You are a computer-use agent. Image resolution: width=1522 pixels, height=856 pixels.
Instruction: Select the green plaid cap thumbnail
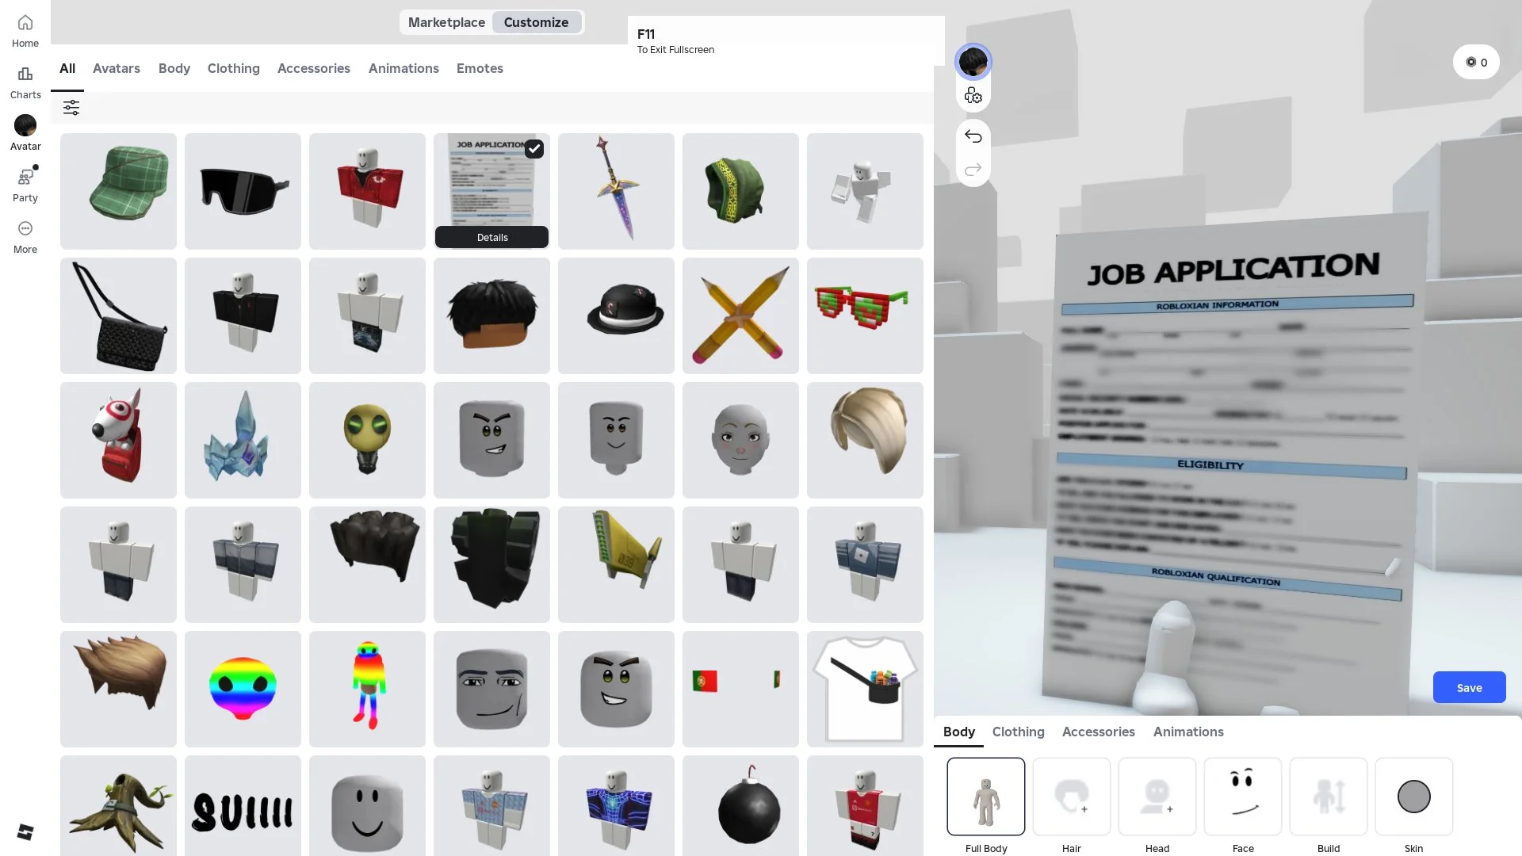coord(119,191)
